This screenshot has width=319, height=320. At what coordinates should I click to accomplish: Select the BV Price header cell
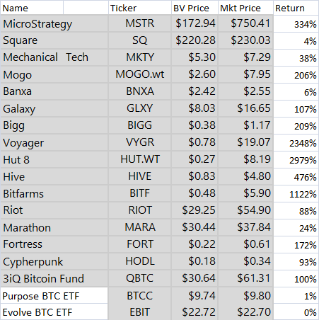[x=195, y=8]
